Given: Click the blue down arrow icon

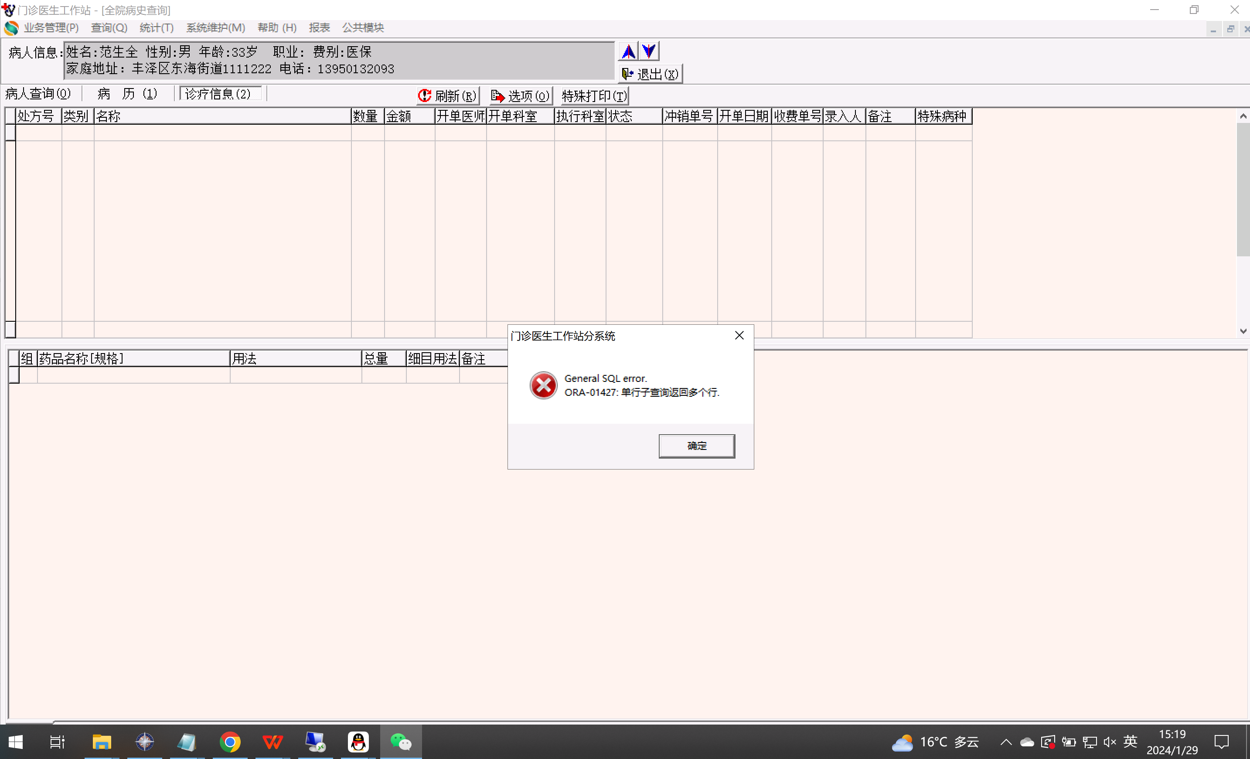Looking at the screenshot, I should [649, 51].
